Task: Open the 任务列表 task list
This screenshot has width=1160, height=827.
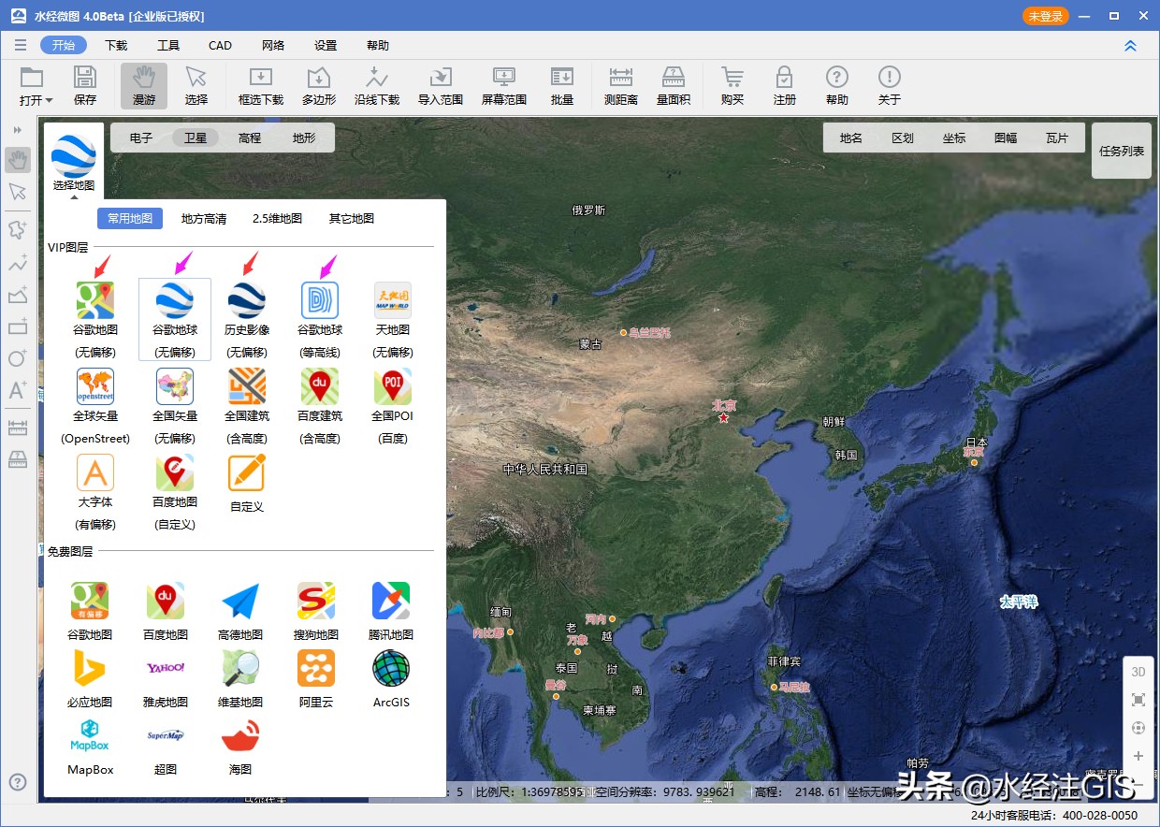Action: (1122, 151)
